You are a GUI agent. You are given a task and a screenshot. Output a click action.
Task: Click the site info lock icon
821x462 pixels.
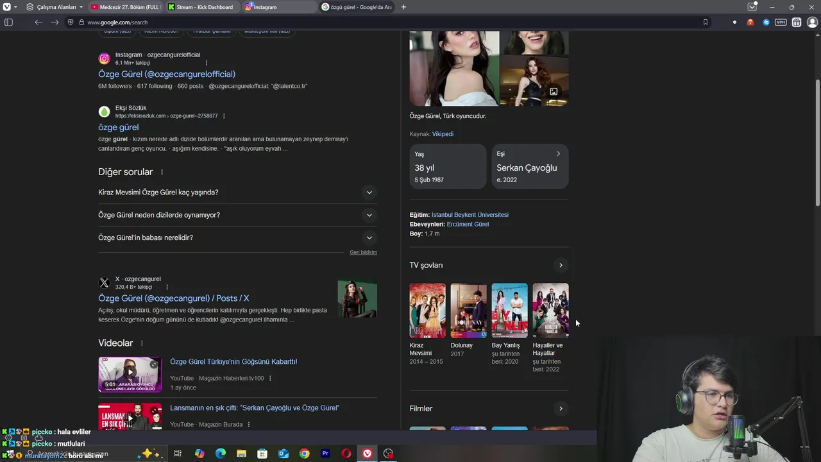coord(81,22)
